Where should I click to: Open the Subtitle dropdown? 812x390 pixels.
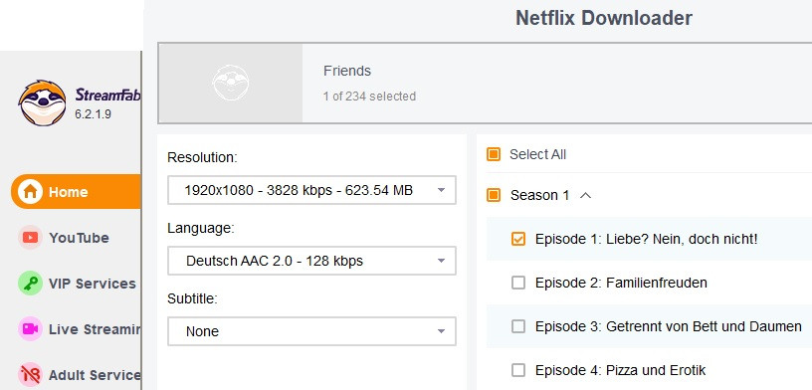pyautogui.click(x=311, y=331)
